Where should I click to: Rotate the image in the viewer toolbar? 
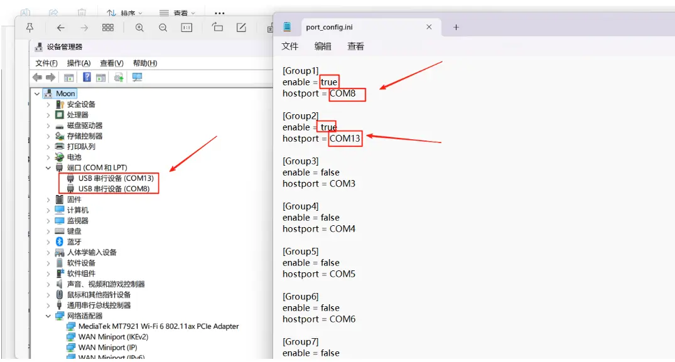pyautogui.click(x=217, y=28)
